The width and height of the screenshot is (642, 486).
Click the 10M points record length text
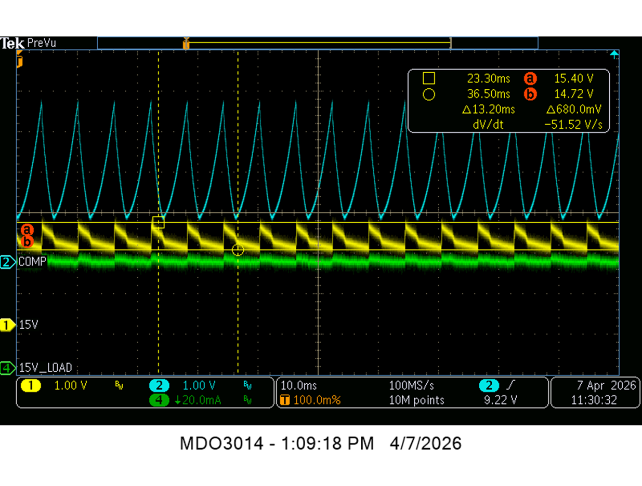(416, 400)
